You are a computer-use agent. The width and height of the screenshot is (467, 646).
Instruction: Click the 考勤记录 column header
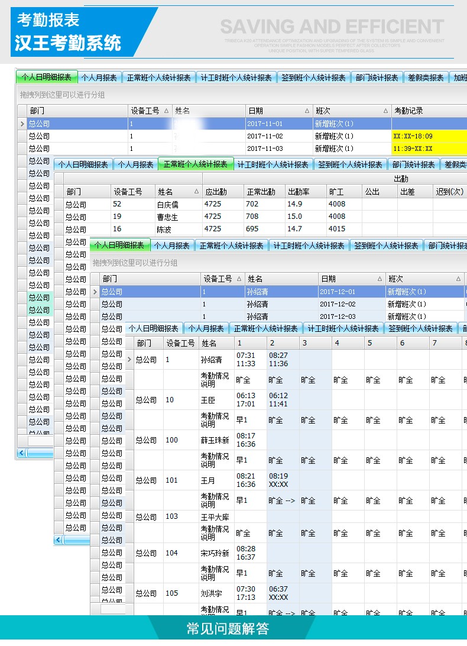click(x=429, y=111)
